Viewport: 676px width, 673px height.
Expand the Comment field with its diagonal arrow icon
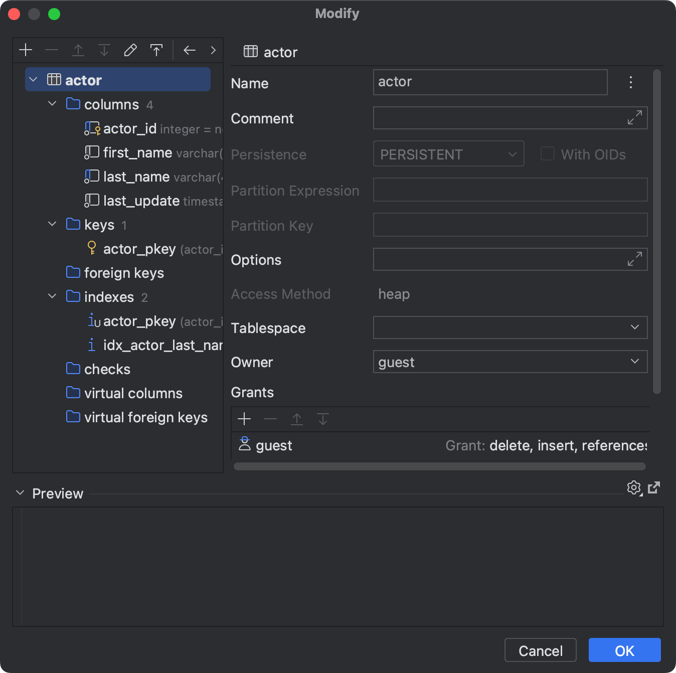click(635, 117)
